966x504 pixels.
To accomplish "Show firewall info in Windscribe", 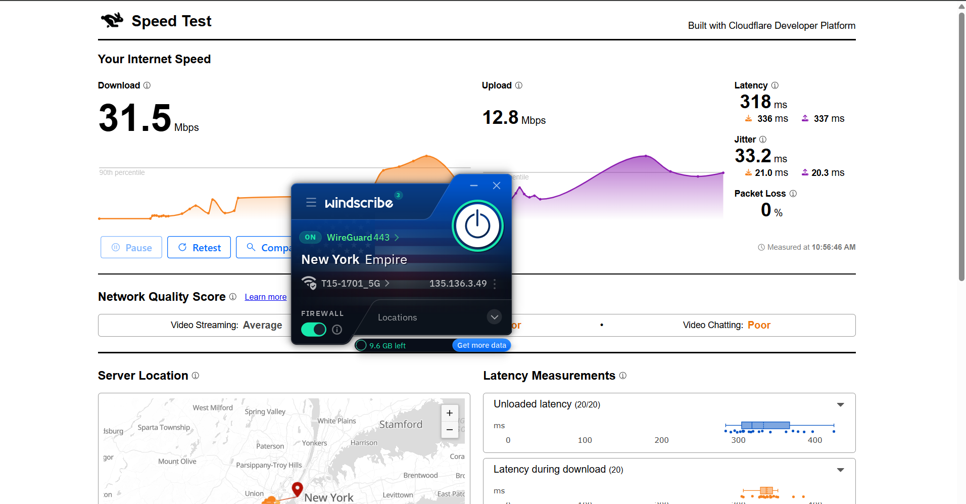I will [x=337, y=330].
